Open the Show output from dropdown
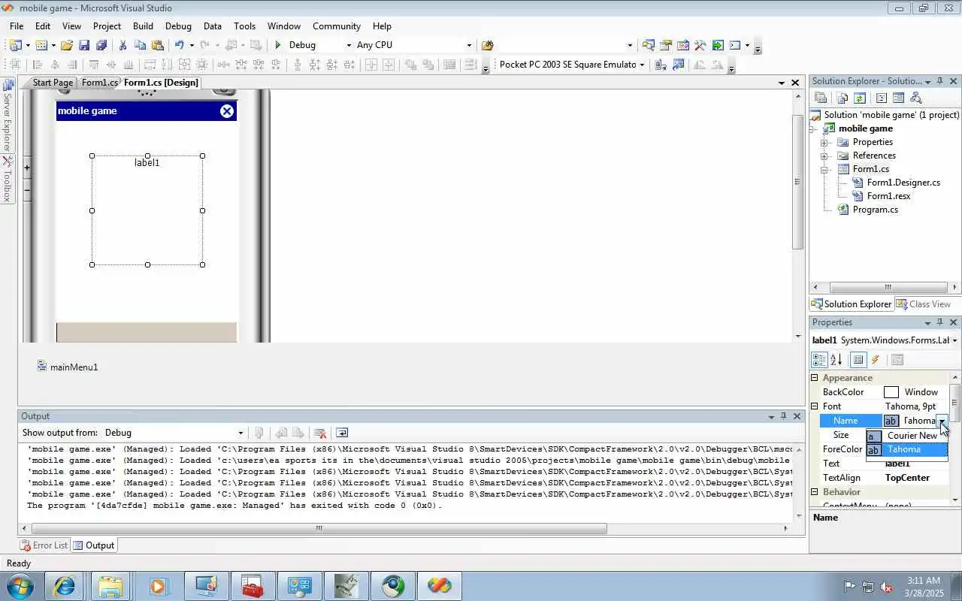 tap(240, 433)
